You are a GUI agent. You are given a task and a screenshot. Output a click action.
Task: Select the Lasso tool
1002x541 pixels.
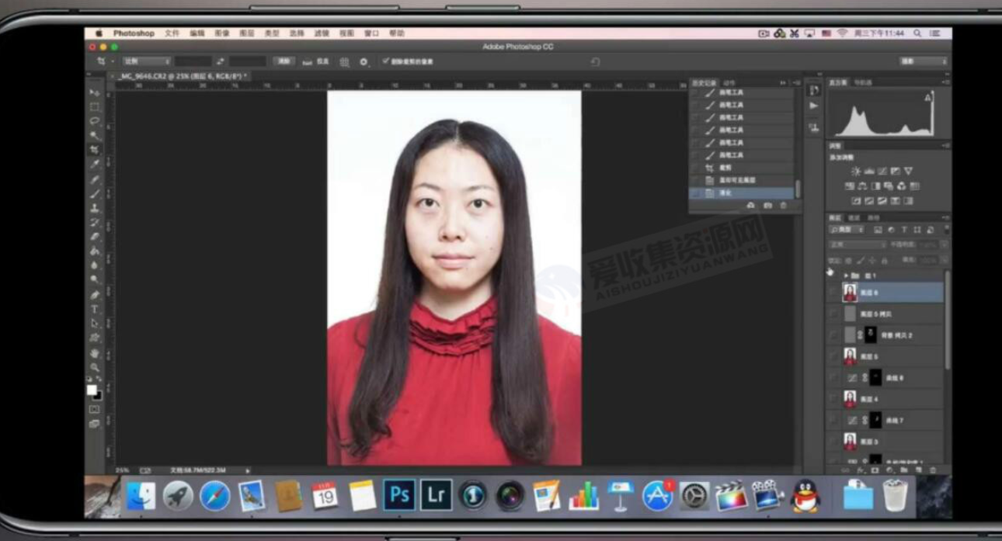[95, 120]
